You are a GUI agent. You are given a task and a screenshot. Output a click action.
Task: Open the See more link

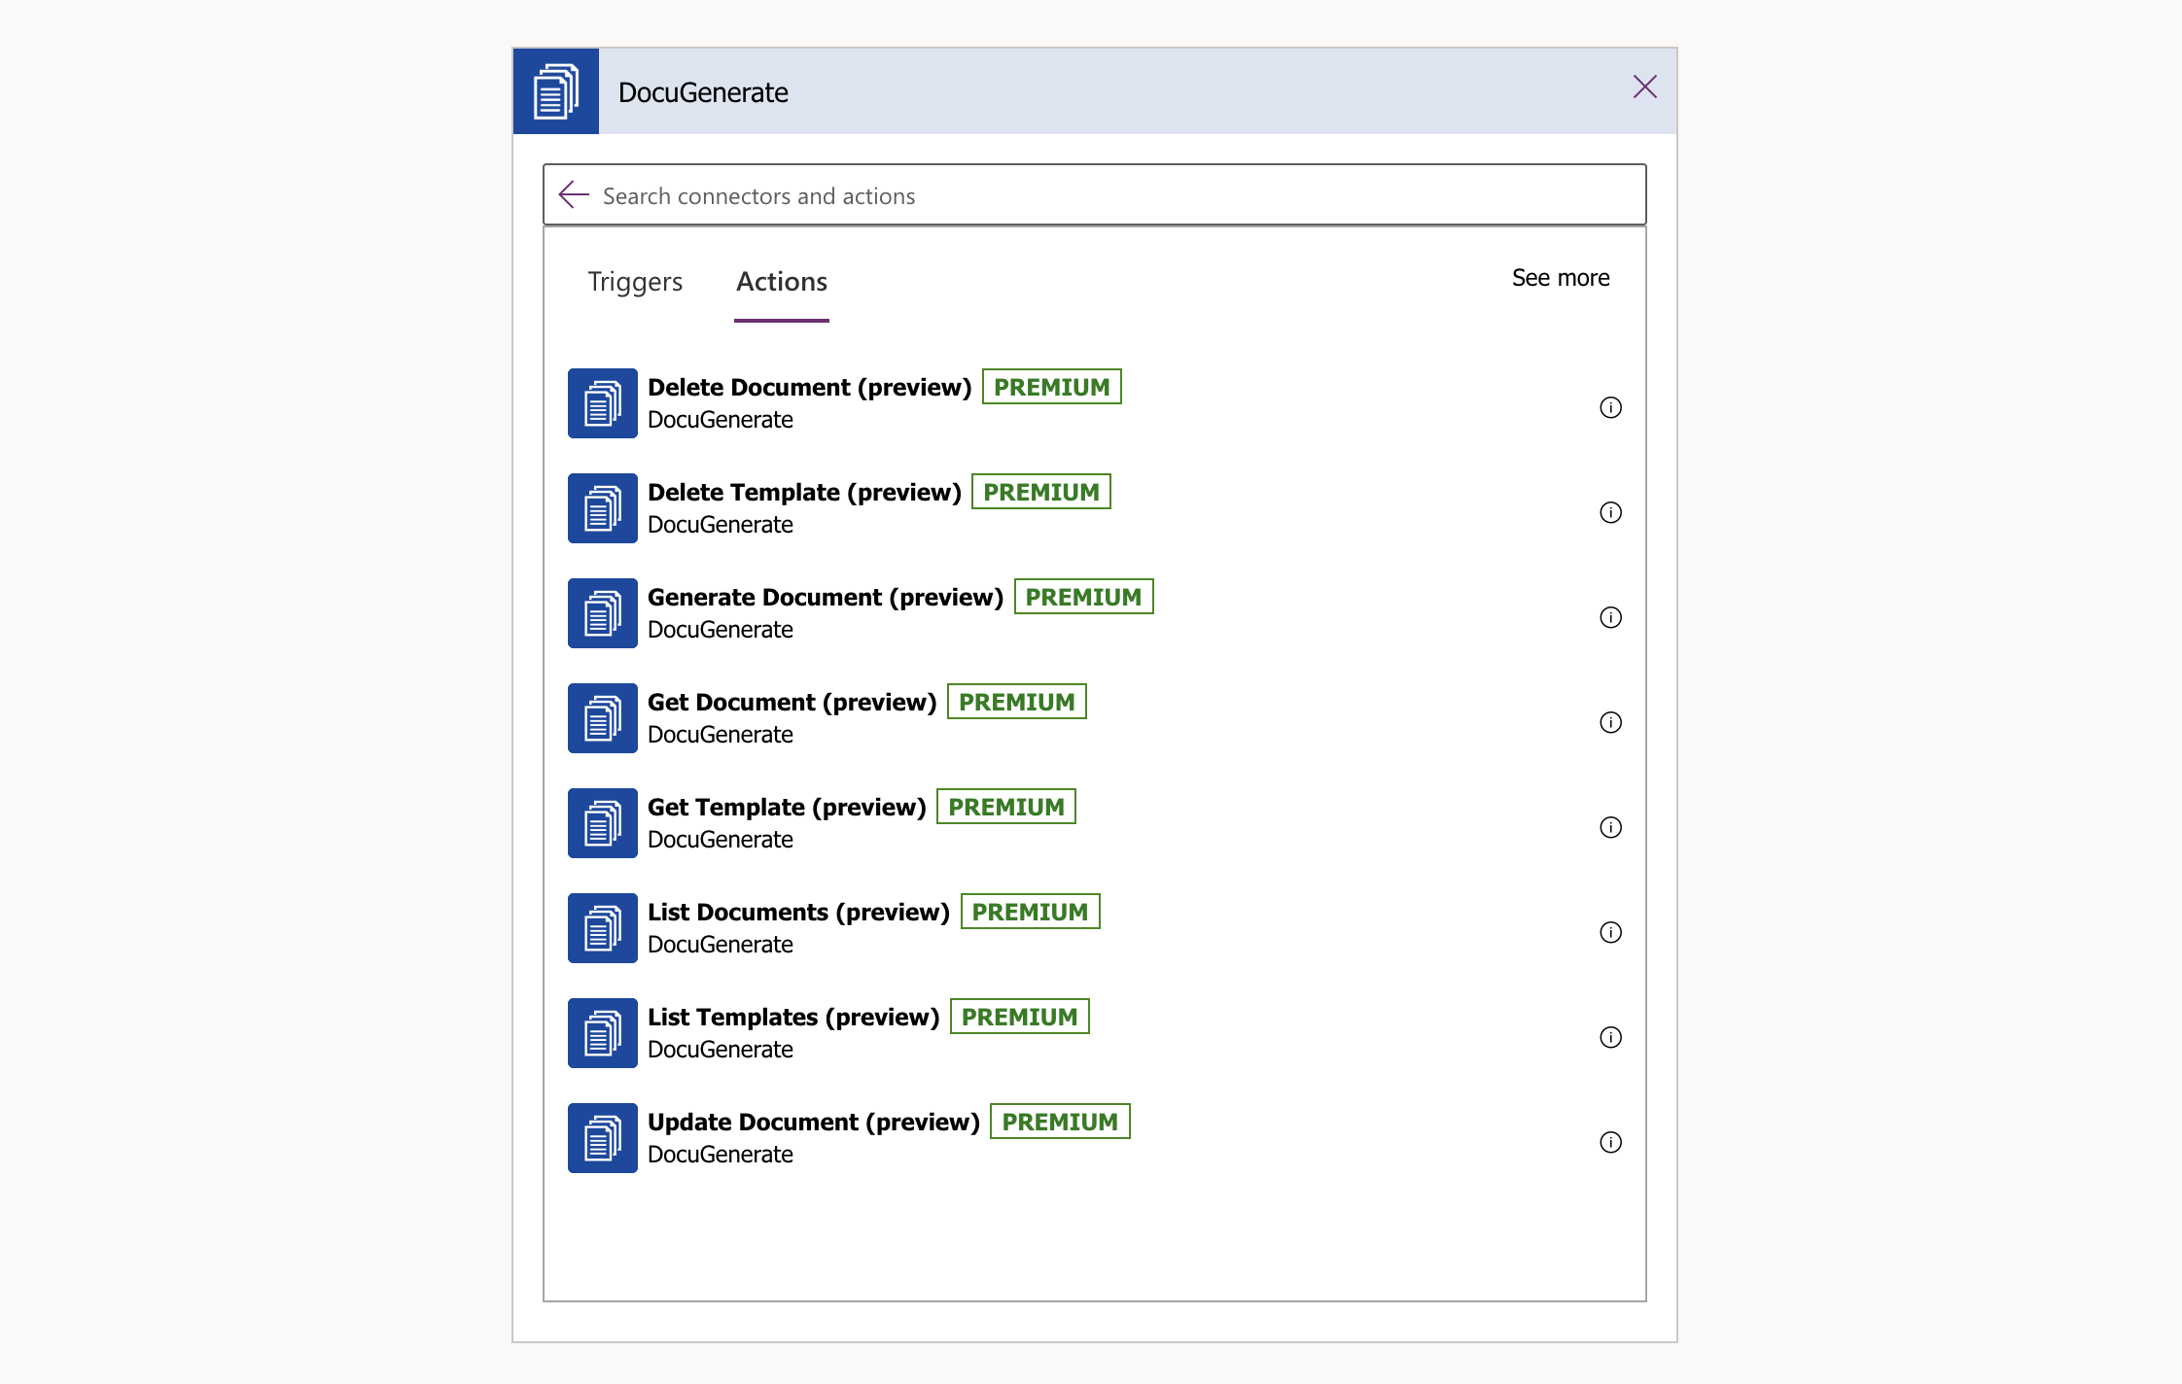1561,278
